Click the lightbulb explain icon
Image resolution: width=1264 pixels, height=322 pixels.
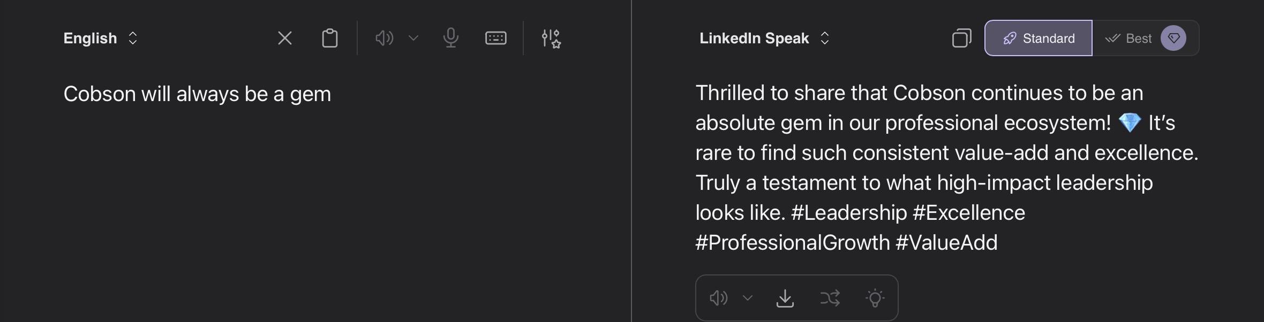coord(875,298)
